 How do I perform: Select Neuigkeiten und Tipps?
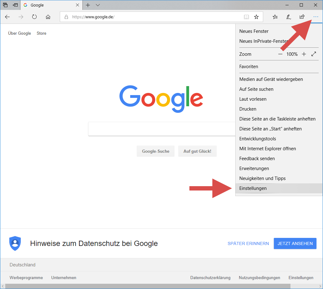click(x=279, y=178)
